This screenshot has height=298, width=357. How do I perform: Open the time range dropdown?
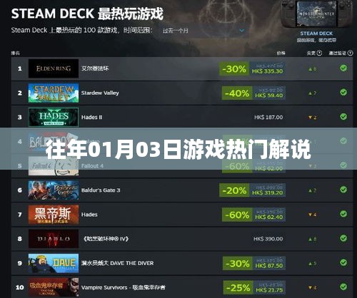(203, 31)
